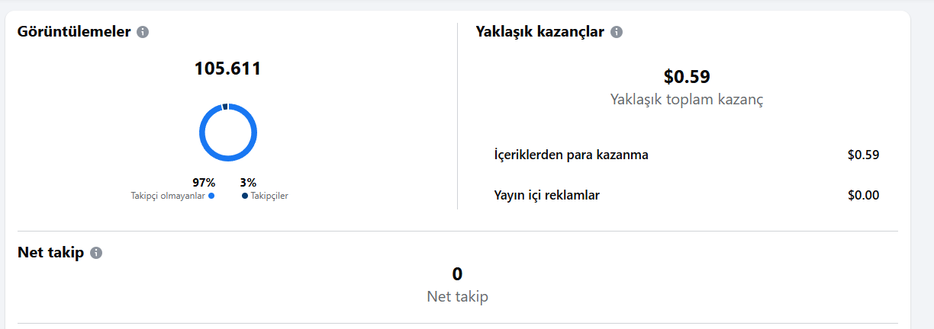Viewport: 934px width, 329px height.
Task: Click the bold Net takip section heading
Action: pyautogui.click(x=50, y=253)
